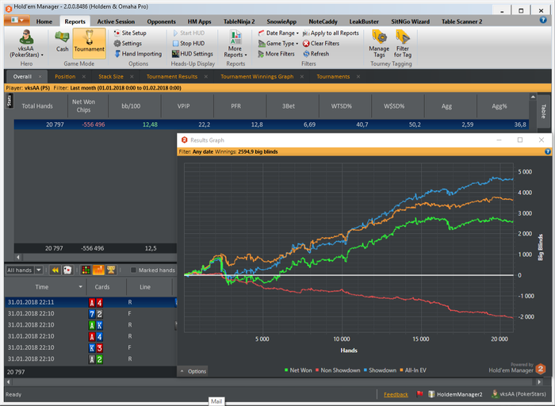Close the Position report tab
Viewport: 555px width, 406px height.
pyautogui.click(x=84, y=76)
